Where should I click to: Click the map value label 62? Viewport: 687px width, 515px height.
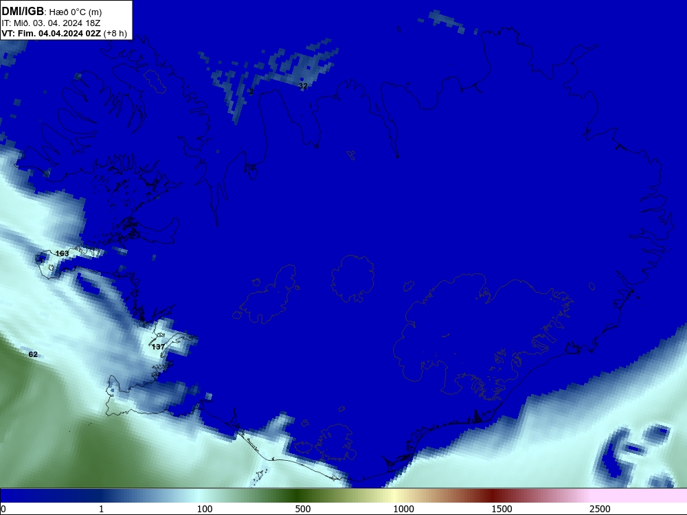coord(33,354)
